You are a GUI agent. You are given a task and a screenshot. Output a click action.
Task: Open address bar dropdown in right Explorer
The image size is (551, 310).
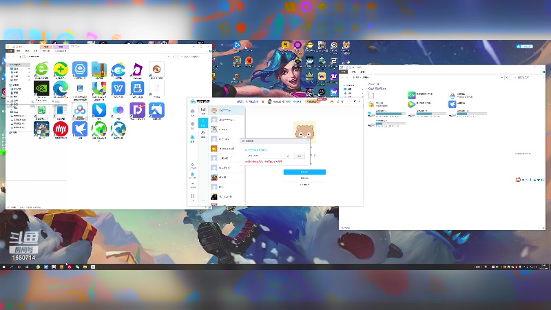tap(502, 77)
